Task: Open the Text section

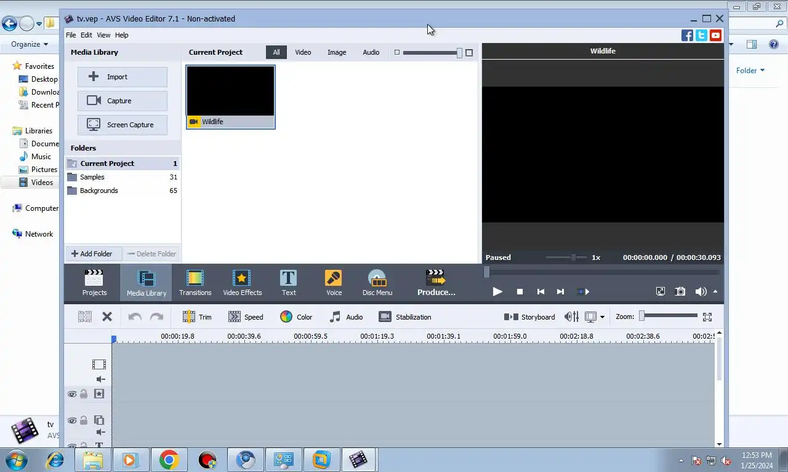Action: pyautogui.click(x=288, y=283)
